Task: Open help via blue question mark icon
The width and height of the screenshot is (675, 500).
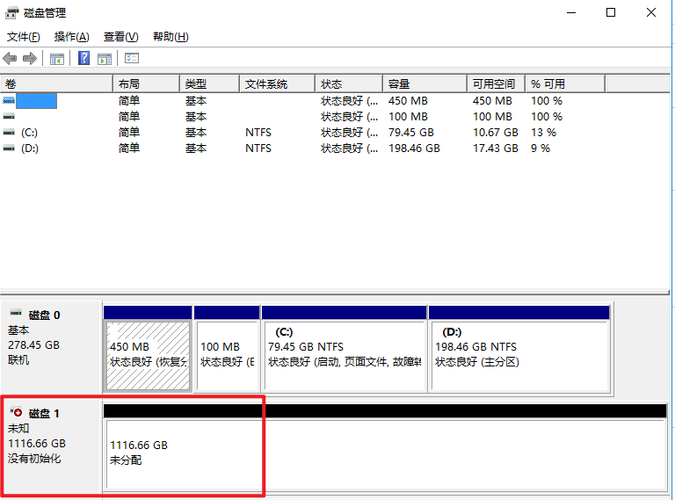Action: coord(84,59)
